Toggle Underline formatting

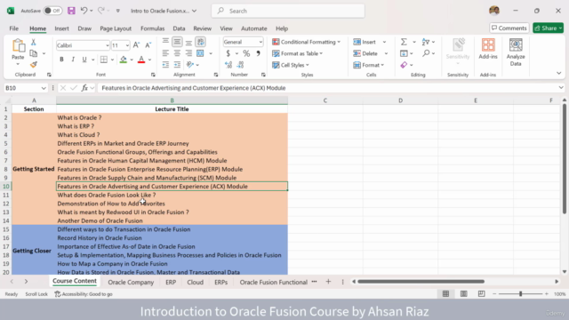tap(84, 60)
